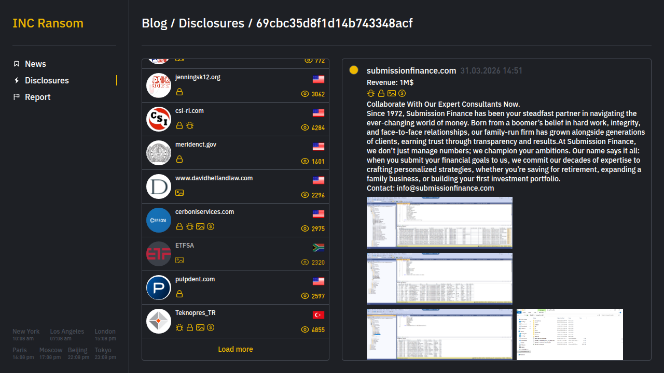Viewport: 664px width, 373px height.
Task: Click the lock icon under jenningsk12.org
Action: tap(179, 92)
